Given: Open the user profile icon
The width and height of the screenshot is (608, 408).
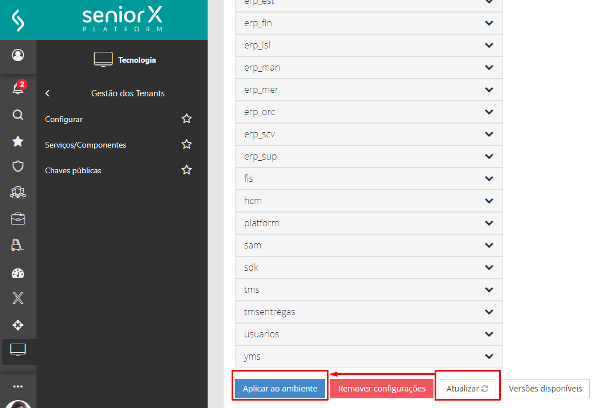Looking at the screenshot, I should coord(18,55).
